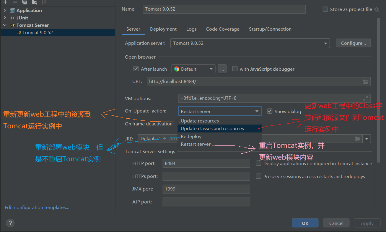This screenshot has width=386, height=232.
Task: Click the JUnit node icon
Action: point(12,18)
